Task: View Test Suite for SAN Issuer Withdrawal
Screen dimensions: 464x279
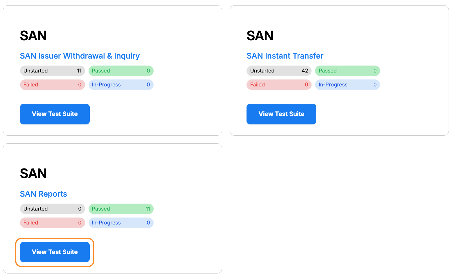Action: click(55, 114)
